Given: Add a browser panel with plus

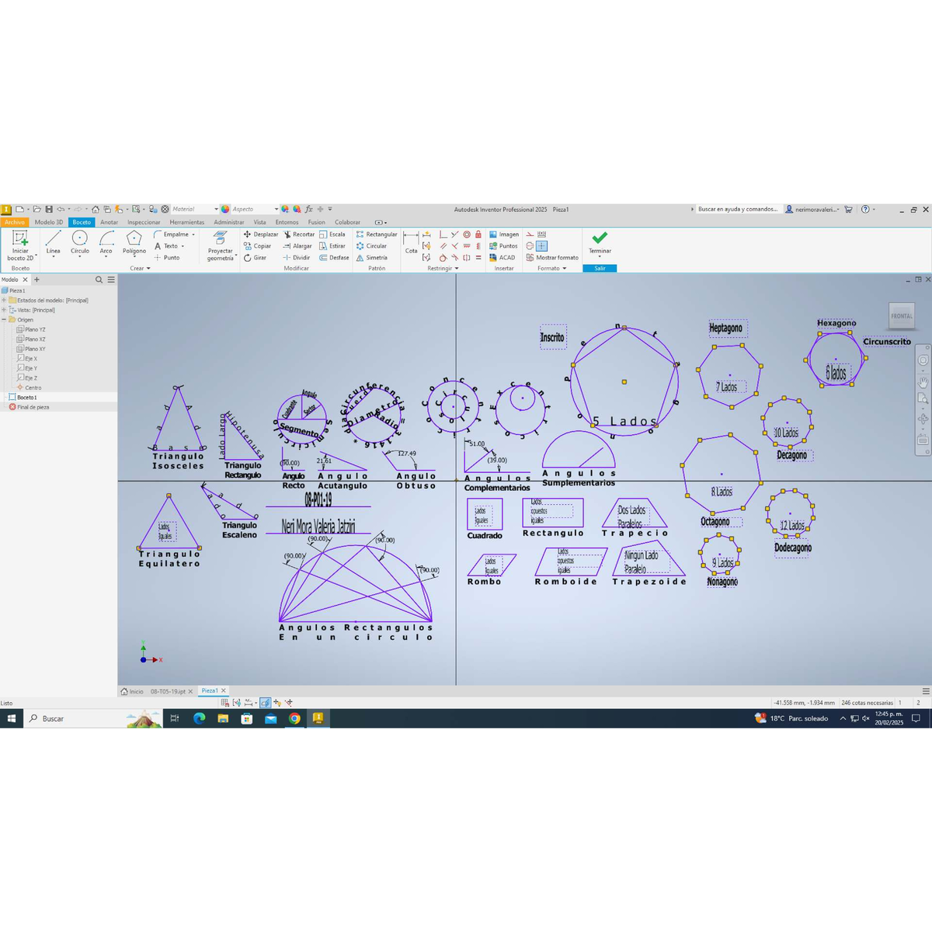Looking at the screenshot, I should click(x=37, y=280).
